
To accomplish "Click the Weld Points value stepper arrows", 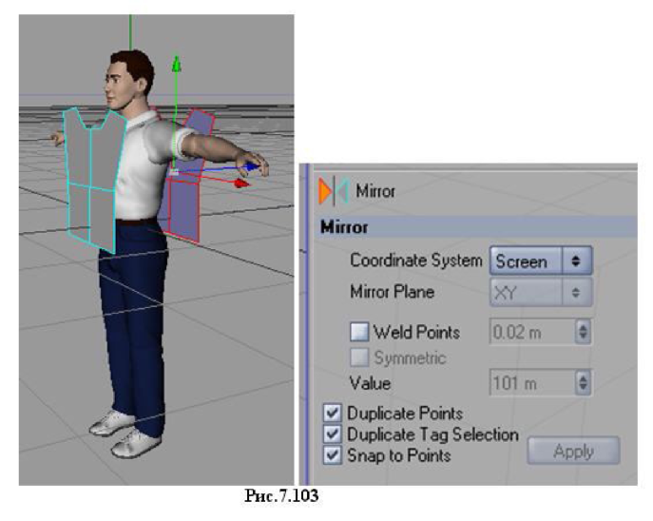I will coord(583,333).
